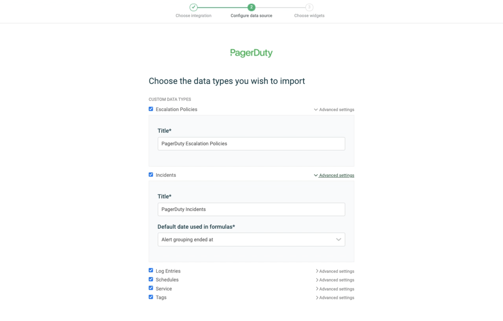Collapse Incidents advanced settings

pos(334,175)
